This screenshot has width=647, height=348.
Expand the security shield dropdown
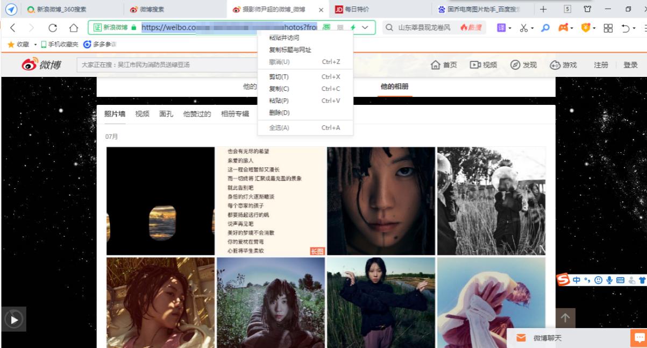[x=594, y=28]
